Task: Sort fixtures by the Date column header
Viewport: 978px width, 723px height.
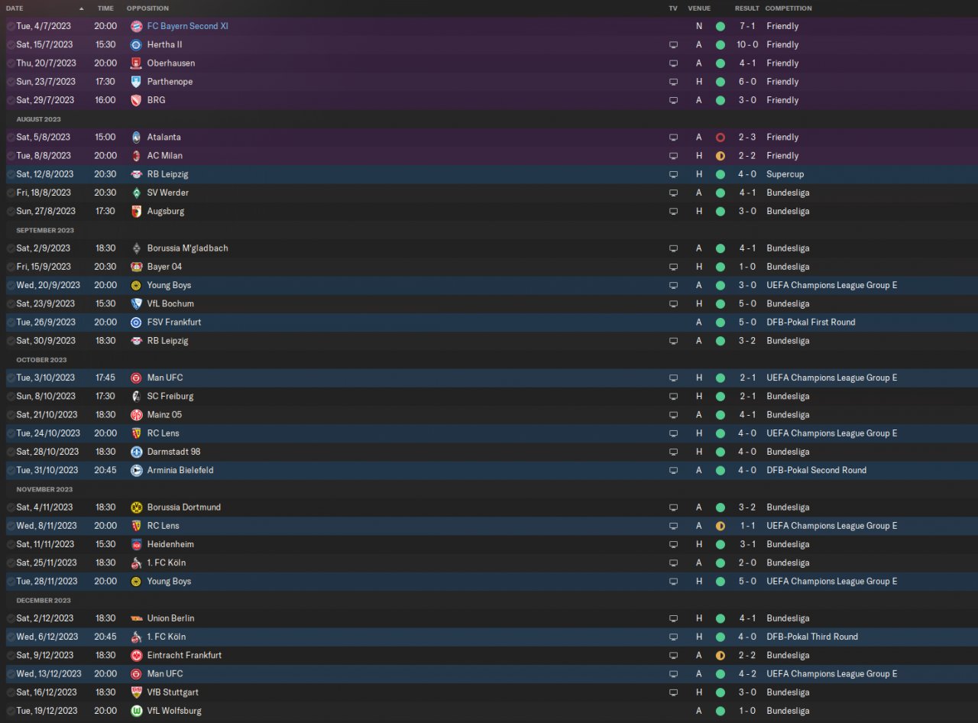Action: (15, 8)
